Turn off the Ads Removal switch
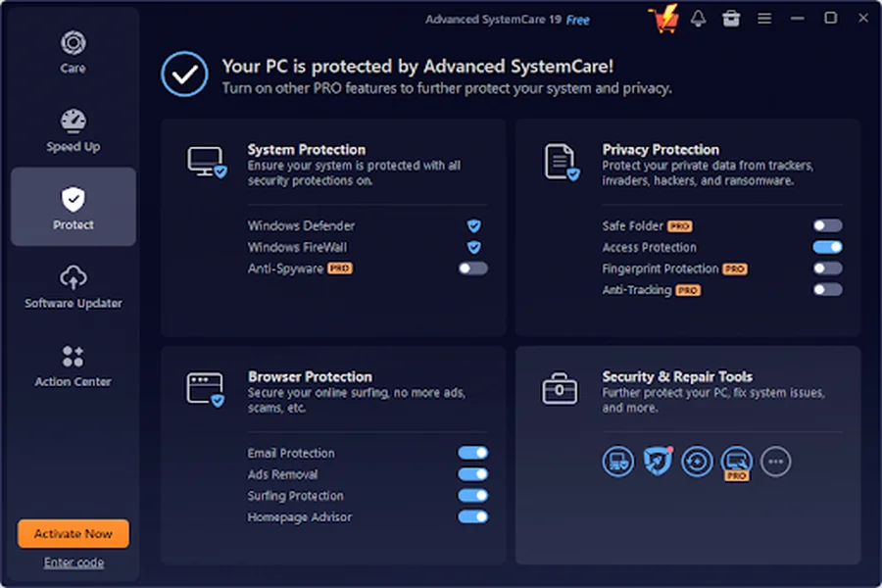 click(473, 474)
